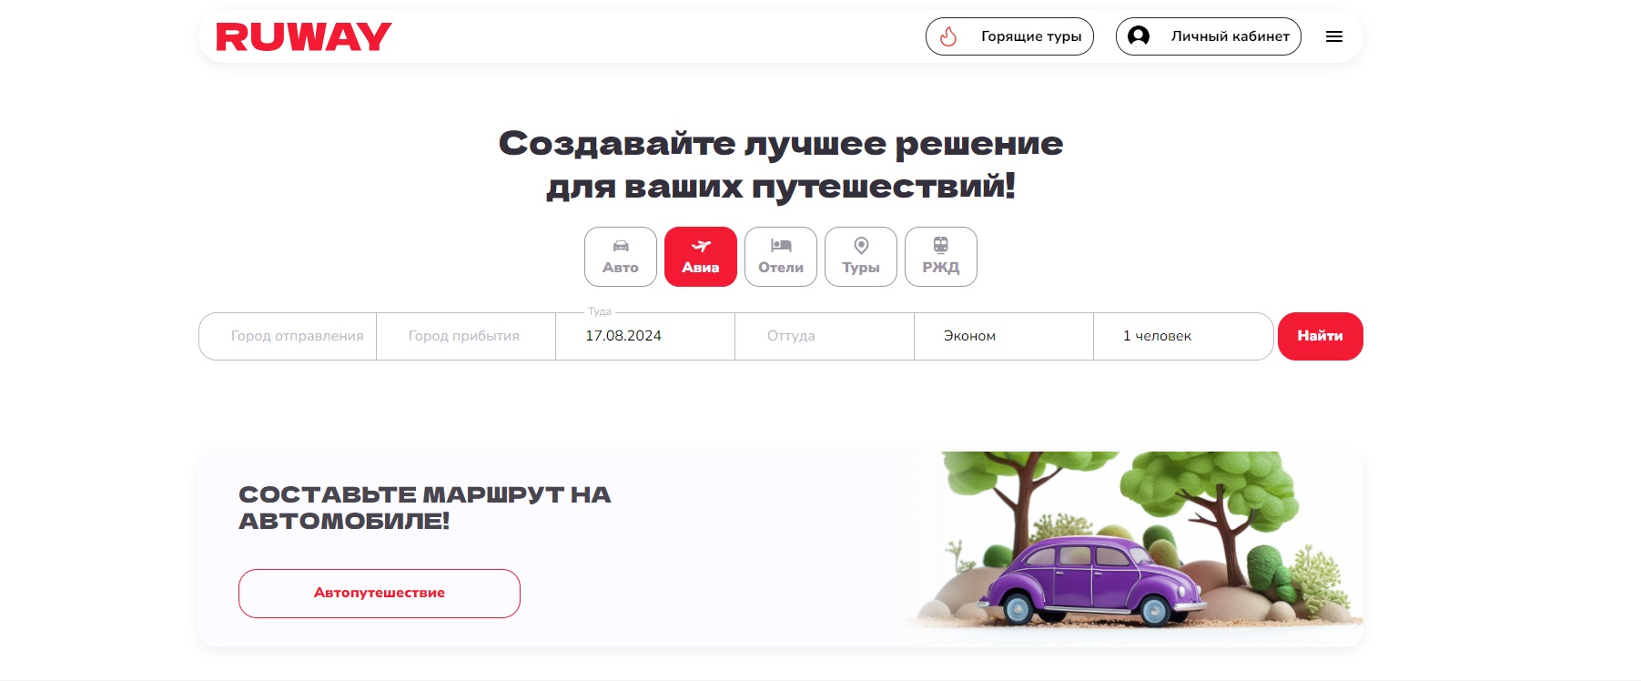Click the airplane icon on Авиа tab

tap(701, 246)
